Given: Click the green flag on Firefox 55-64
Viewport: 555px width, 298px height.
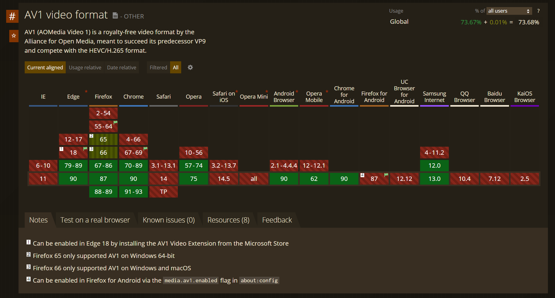Looking at the screenshot, I should 115,122.
